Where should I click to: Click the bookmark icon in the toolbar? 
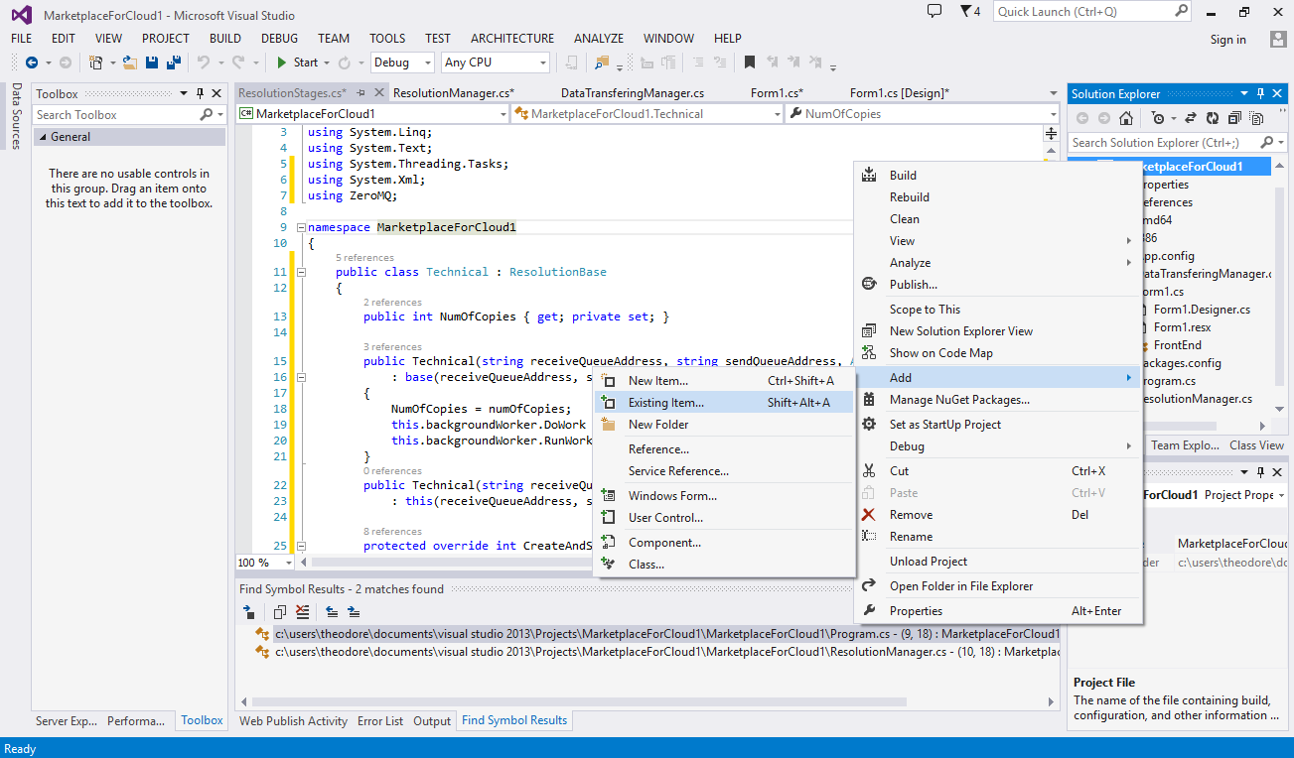(x=750, y=63)
